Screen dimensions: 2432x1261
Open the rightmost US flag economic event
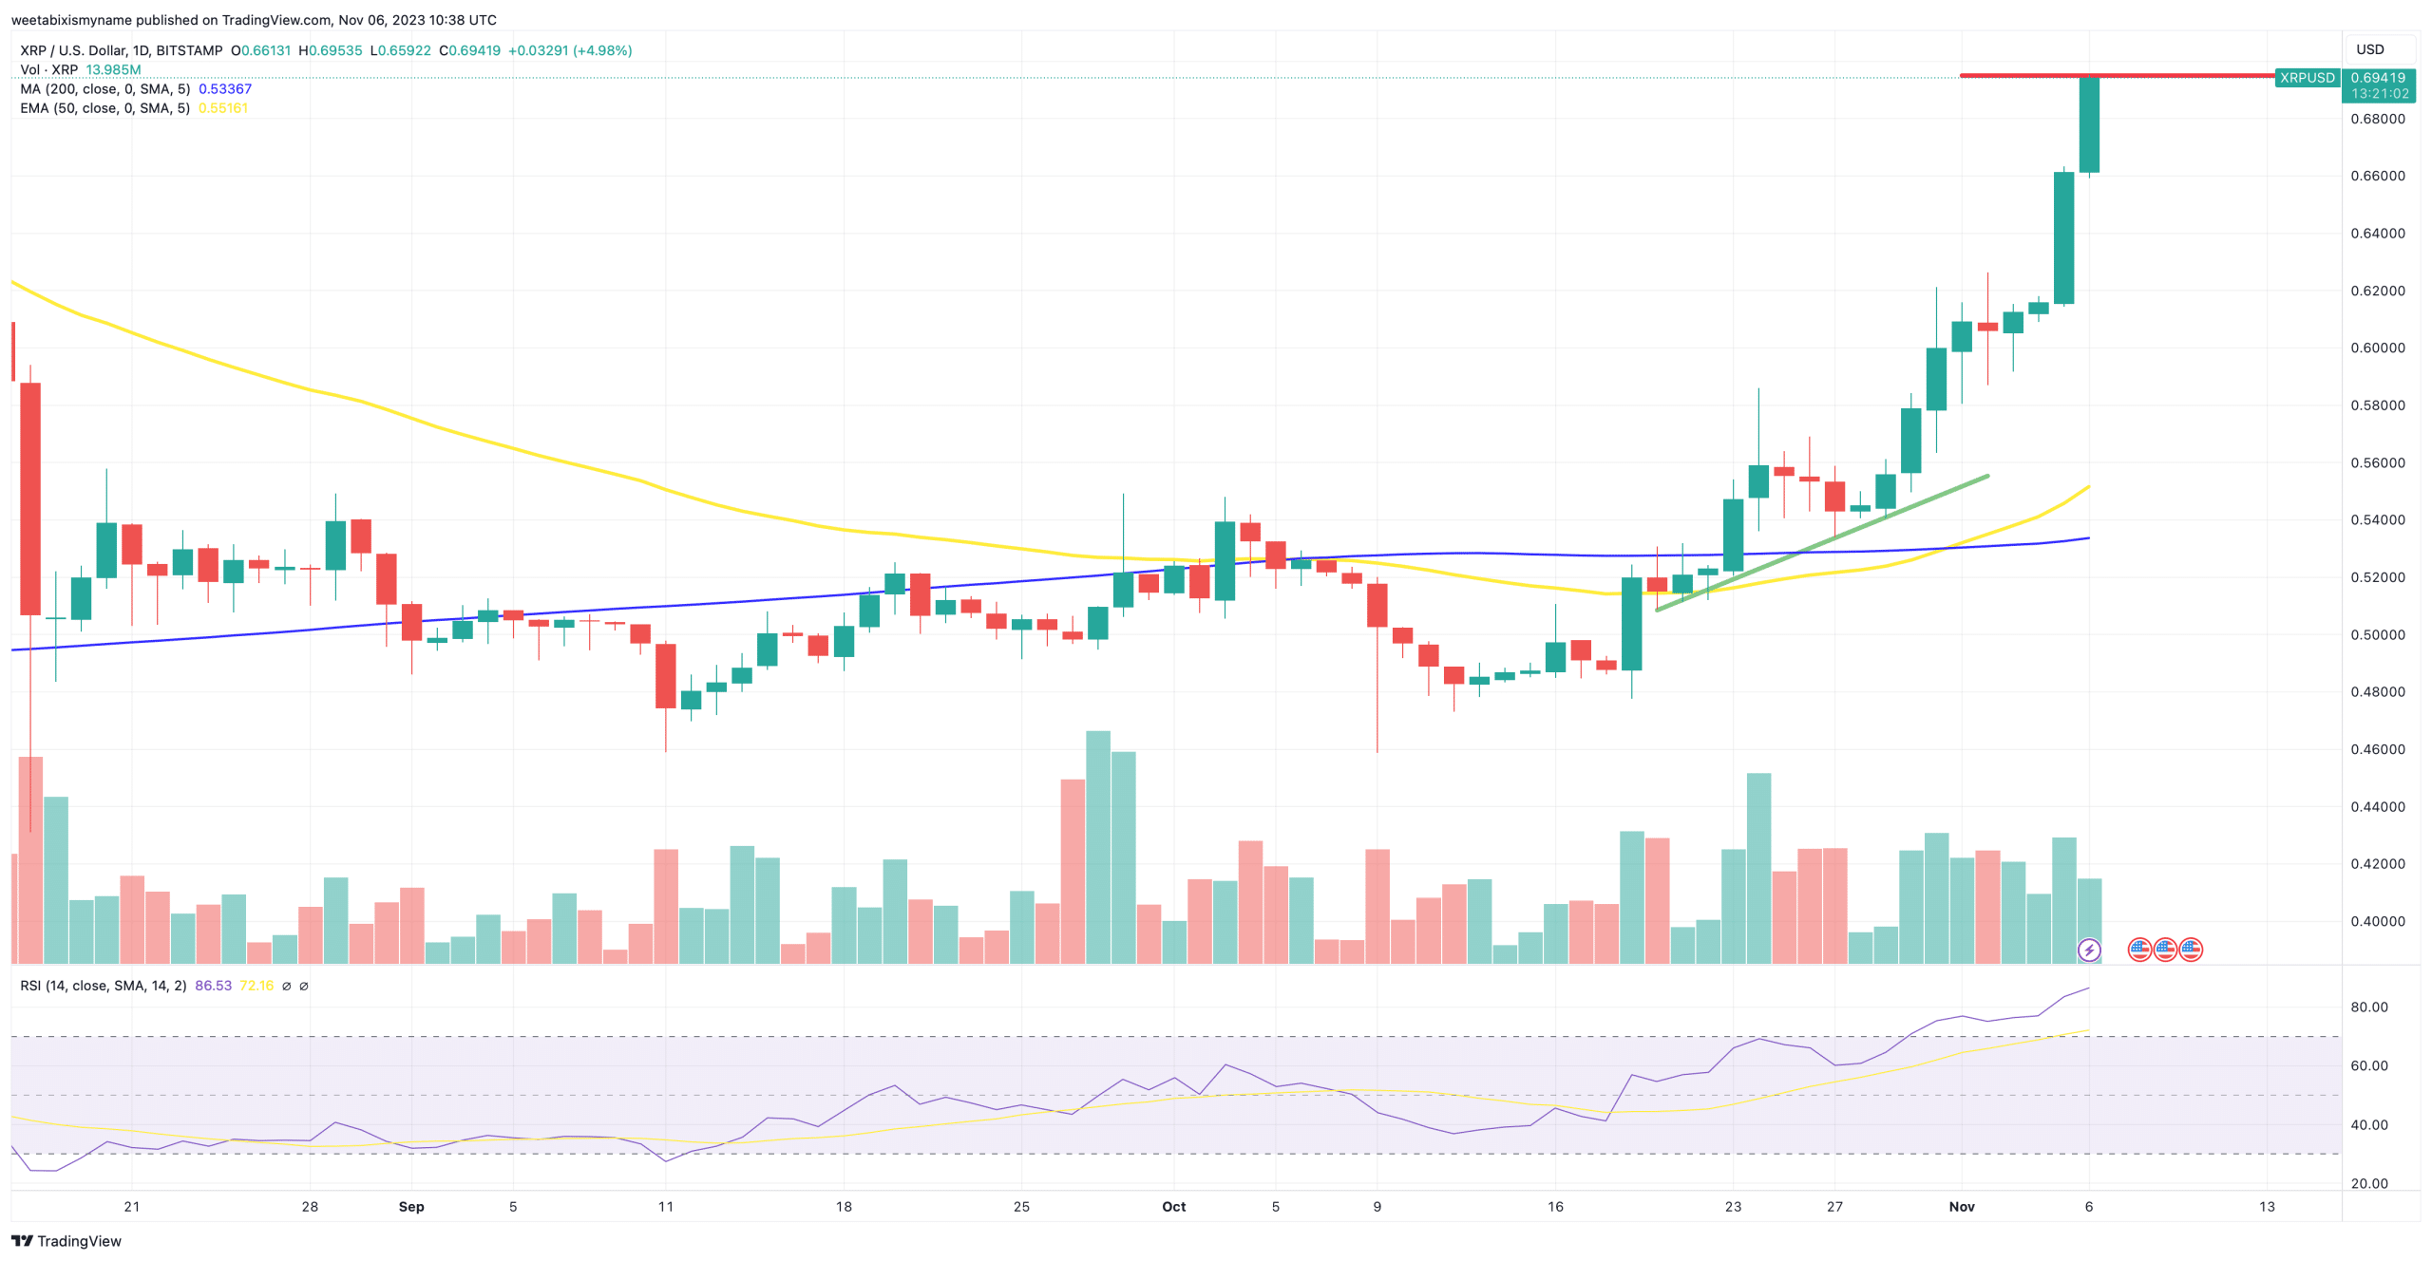2190,949
